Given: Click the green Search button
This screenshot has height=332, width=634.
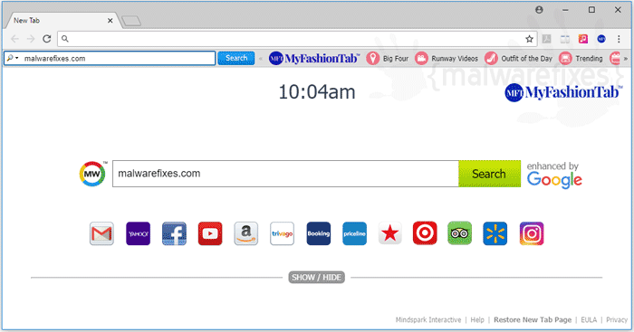Looking at the screenshot, I should tap(490, 174).
